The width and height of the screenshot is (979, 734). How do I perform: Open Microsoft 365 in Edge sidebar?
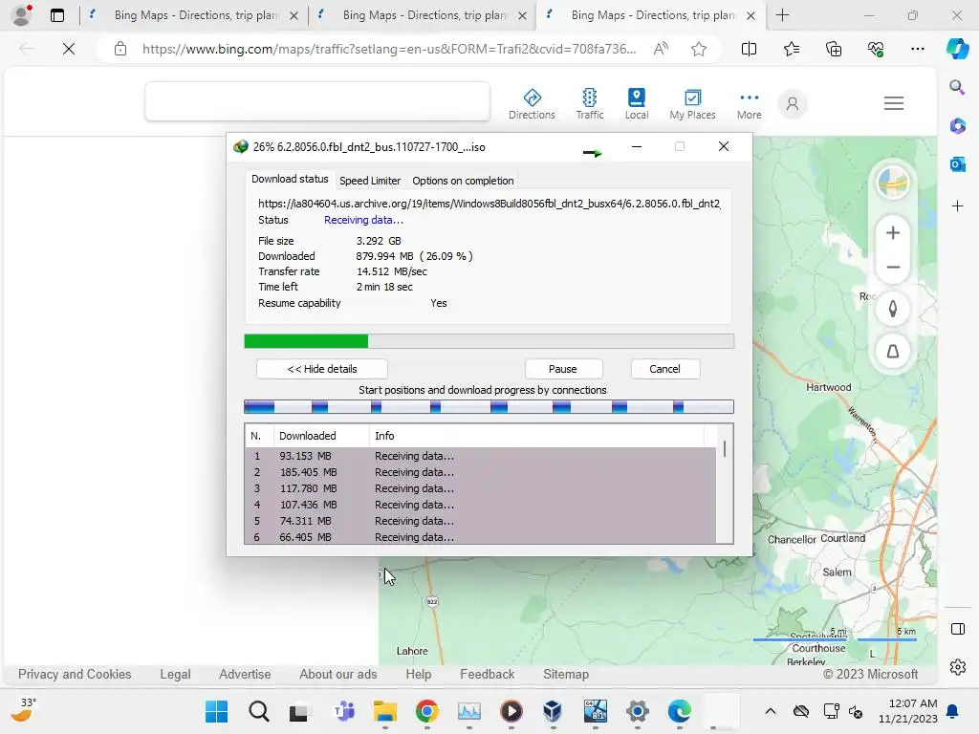point(957,126)
